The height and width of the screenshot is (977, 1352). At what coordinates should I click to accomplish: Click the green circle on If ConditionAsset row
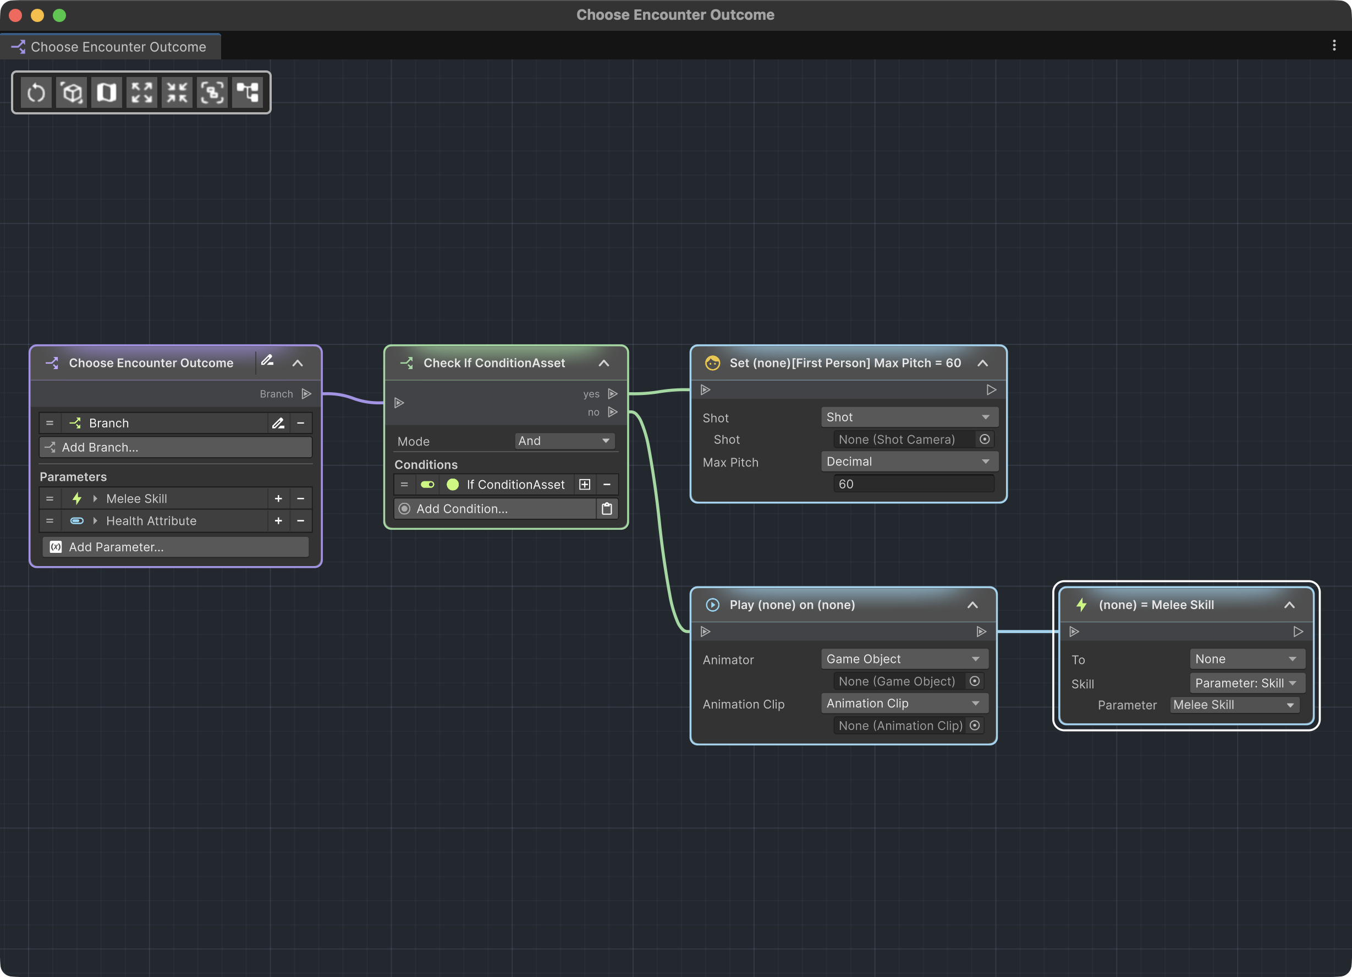pos(453,485)
